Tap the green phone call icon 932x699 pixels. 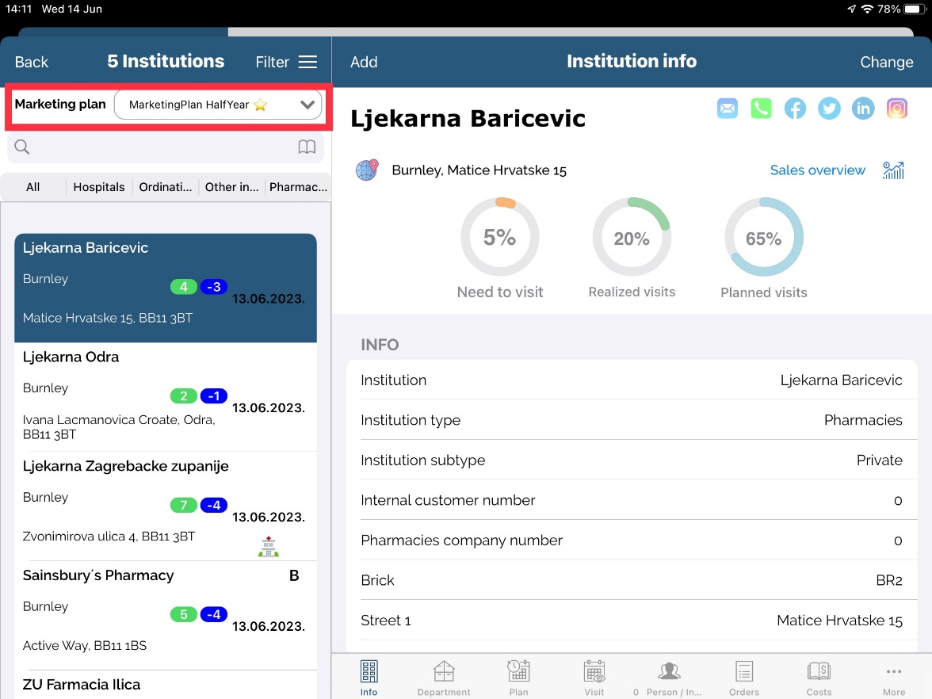pos(761,109)
